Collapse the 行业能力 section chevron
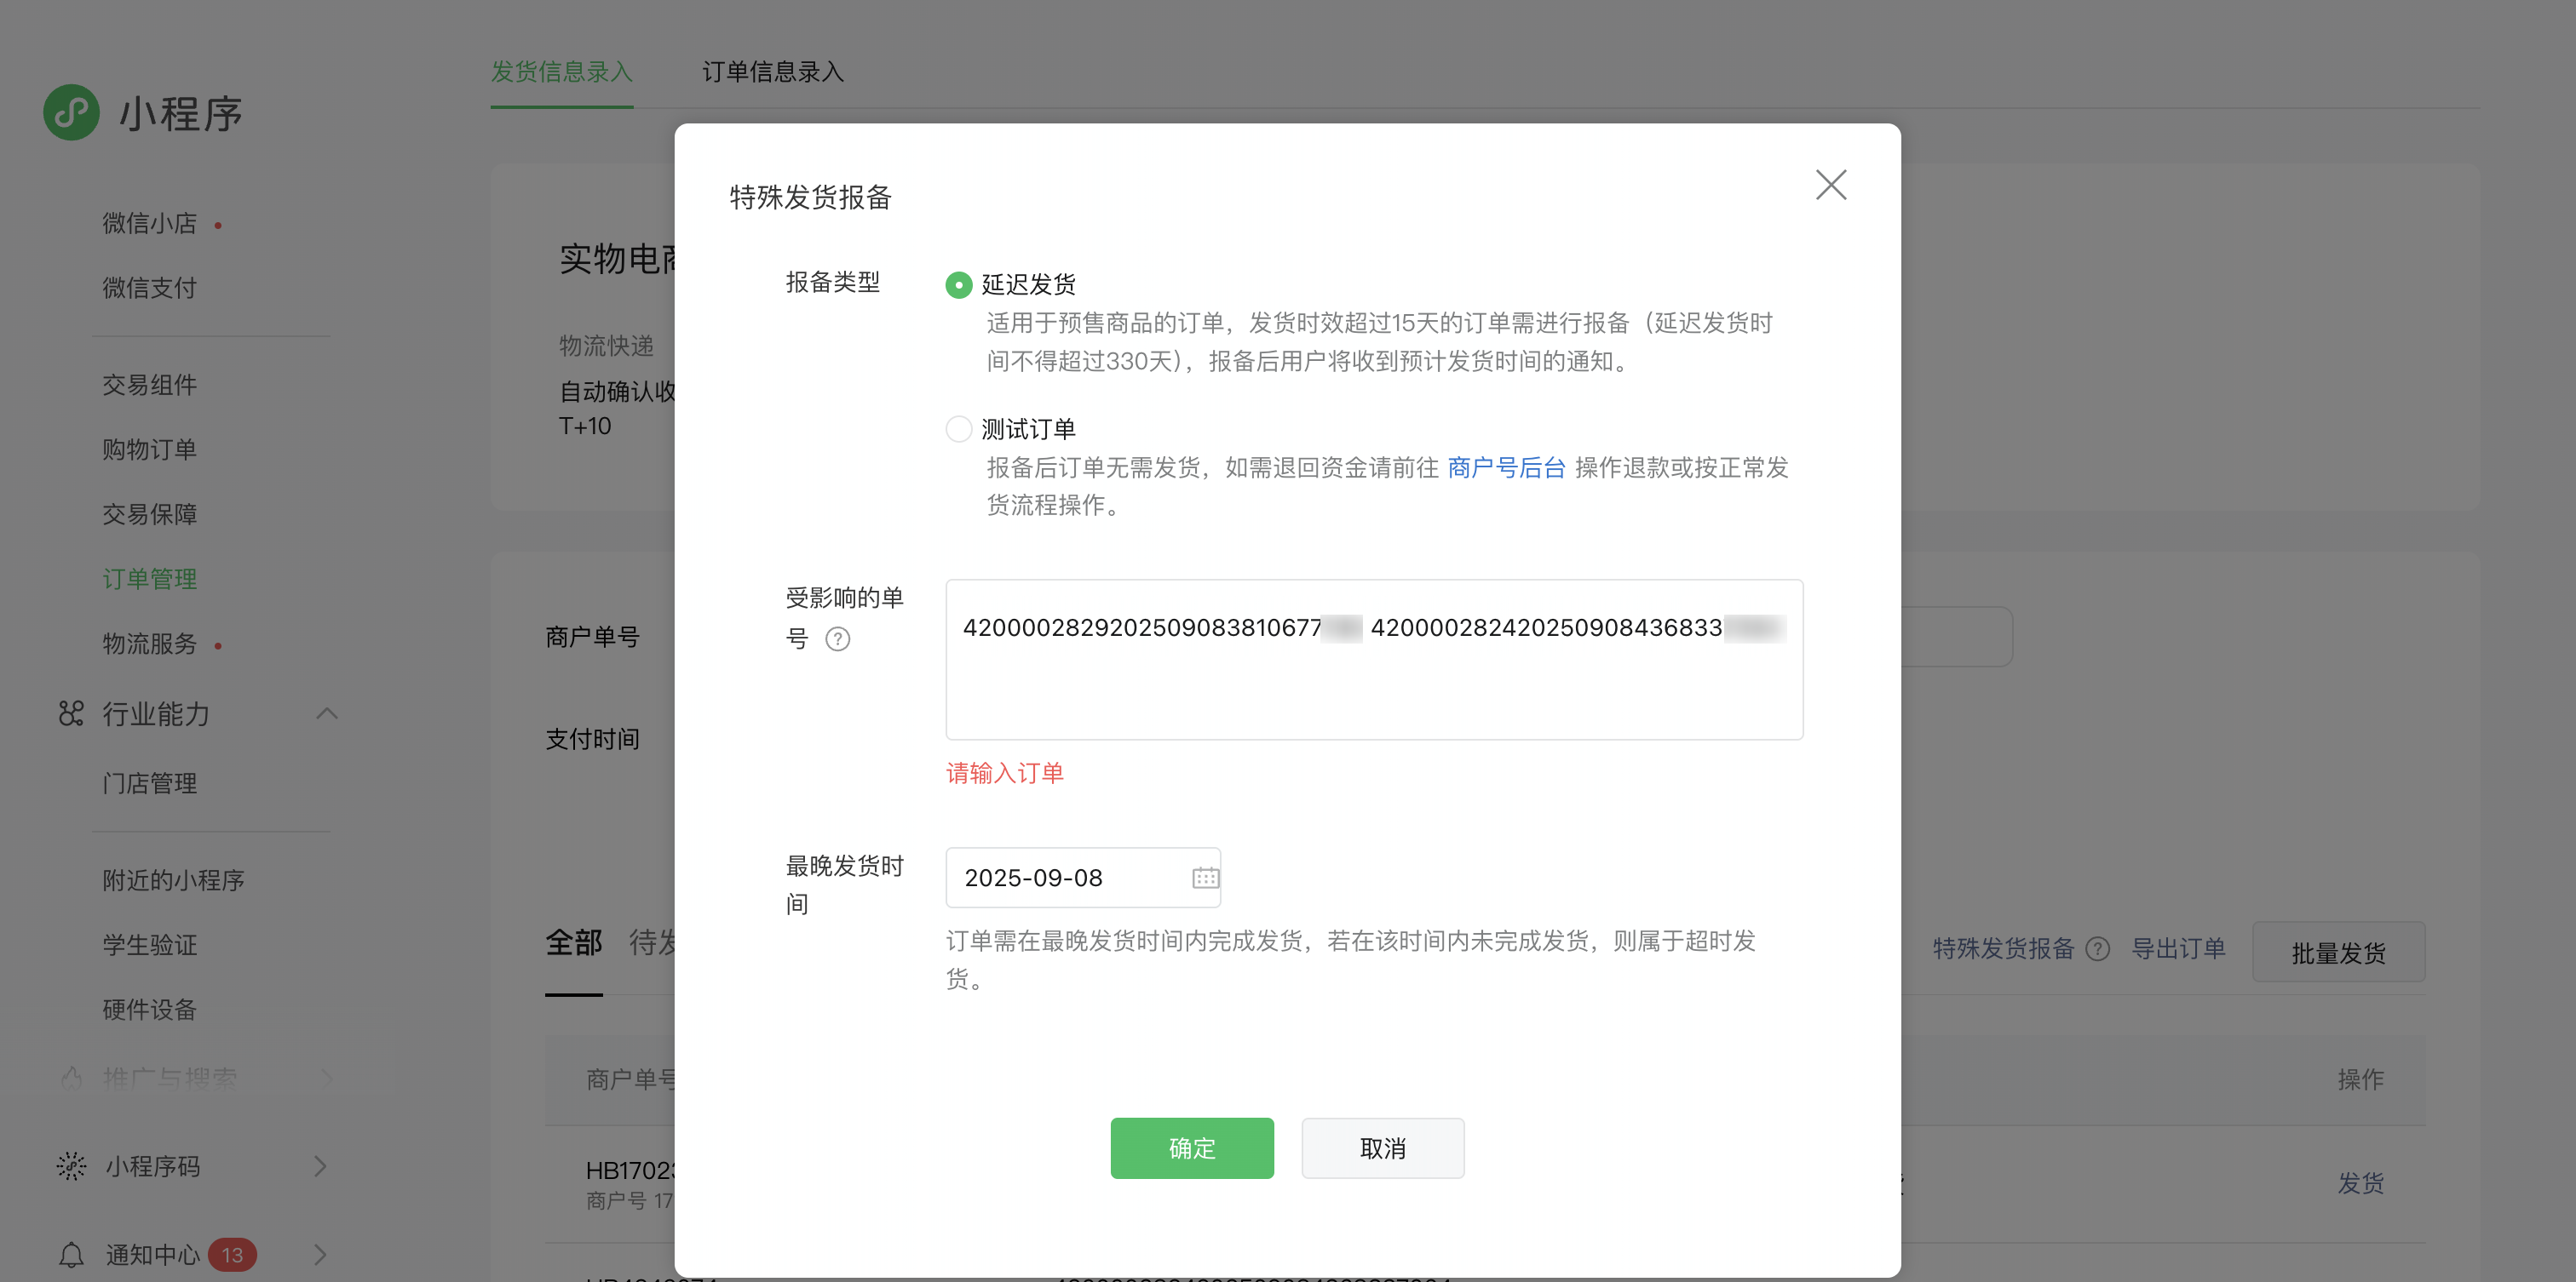Image resolution: width=2576 pixels, height=1282 pixels. pyautogui.click(x=327, y=713)
